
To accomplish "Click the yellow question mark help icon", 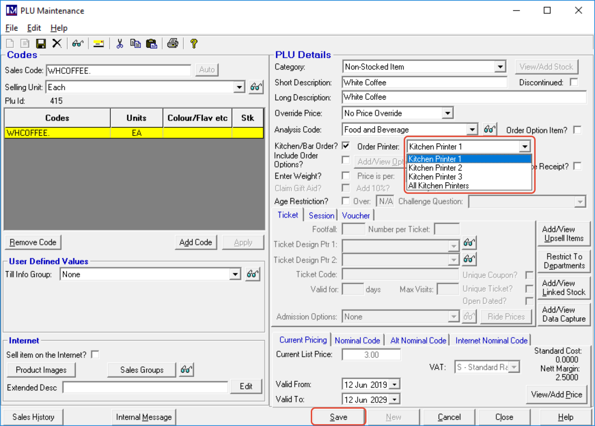I will click(x=194, y=44).
